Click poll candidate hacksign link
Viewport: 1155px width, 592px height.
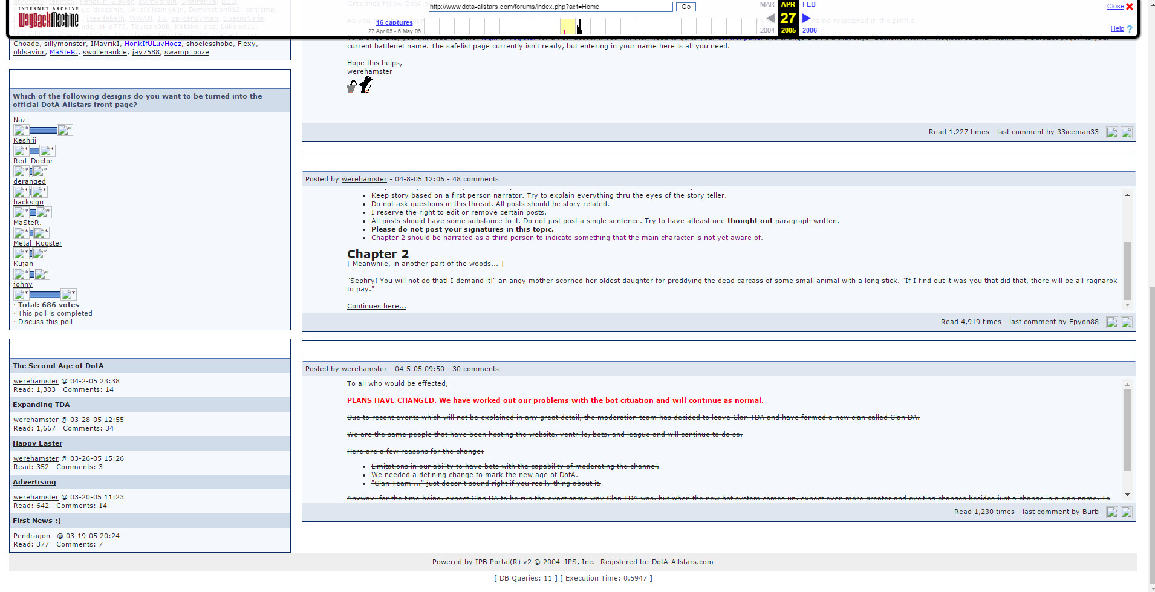[28, 202]
